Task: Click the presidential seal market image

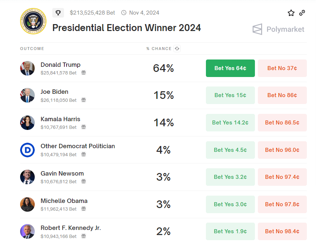Action: (x=33, y=21)
